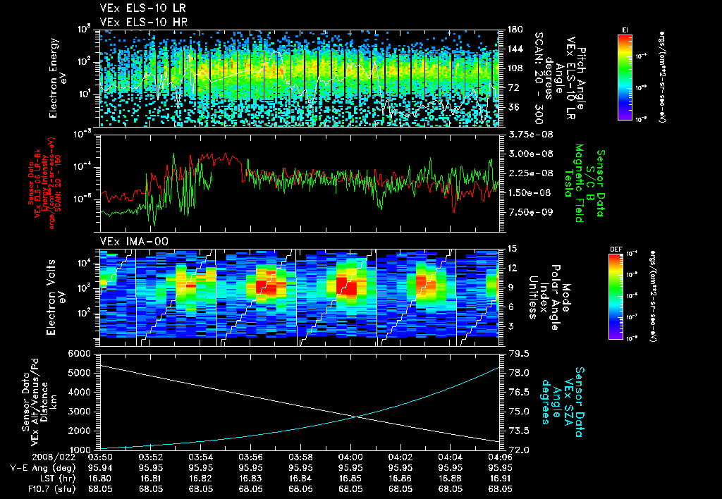Click the Electron Energy eV axis label
Viewport: 722px width, 499px height.
58,78
